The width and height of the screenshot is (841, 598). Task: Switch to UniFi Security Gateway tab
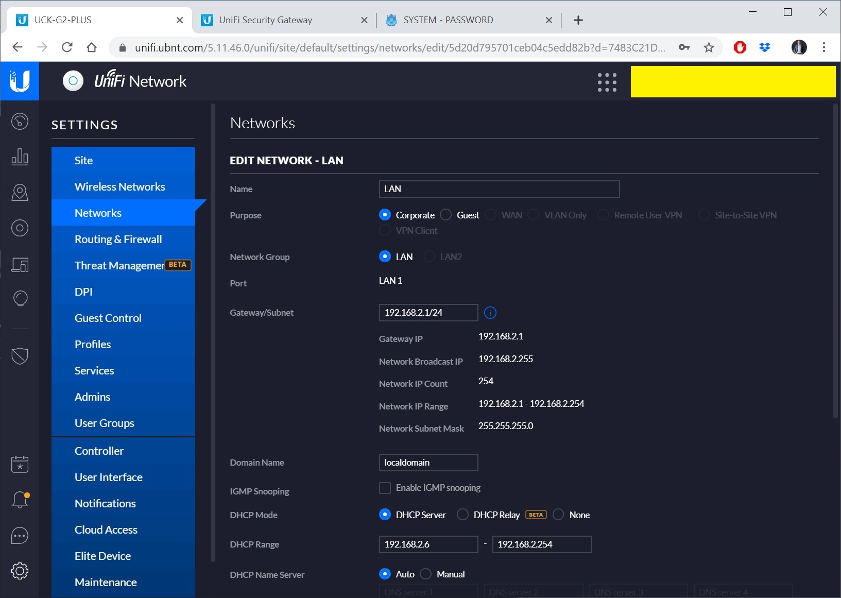266,20
